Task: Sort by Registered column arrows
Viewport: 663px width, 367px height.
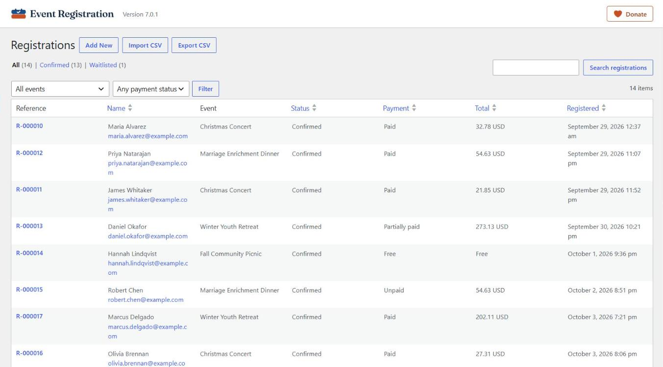Action: click(x=603, y=108)
